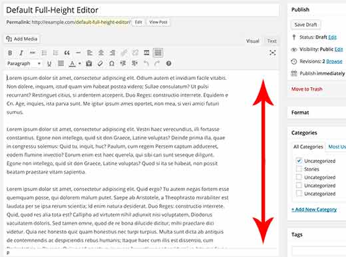The width and height of the screenshot is (346, 257).
Task: Align text center
Action: click(x=101, y=53)
